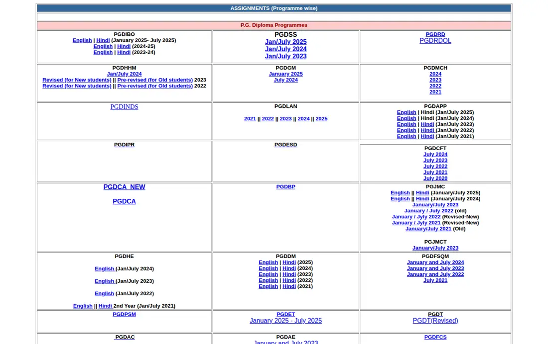
Task: Open PGDLAN 2023 link
Action: (x=285, y=119)
